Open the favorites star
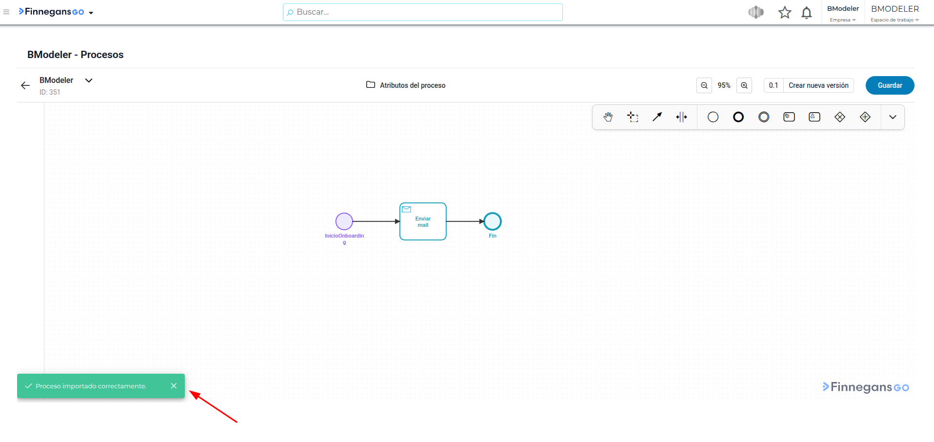This screenshot has height=442, width=934. (x=785, y=13)
